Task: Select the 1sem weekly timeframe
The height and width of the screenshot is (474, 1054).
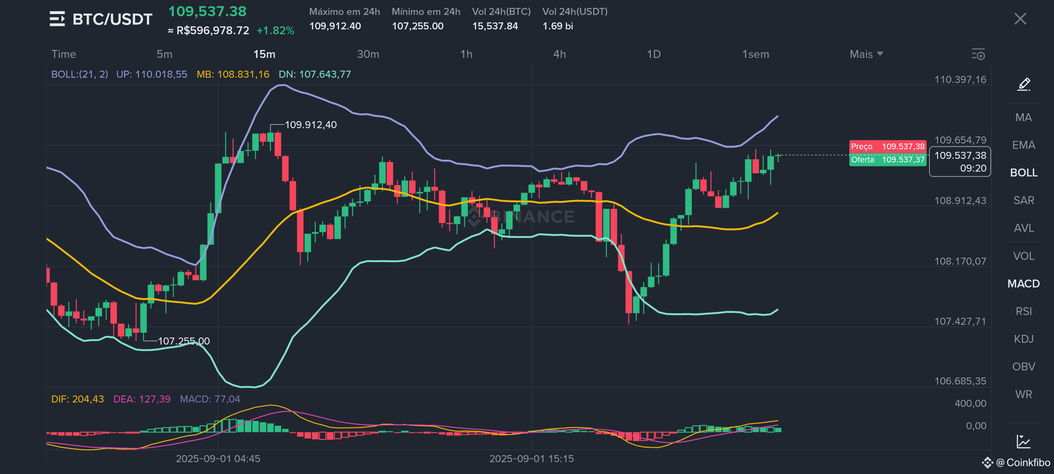Action: coord(756,54)
